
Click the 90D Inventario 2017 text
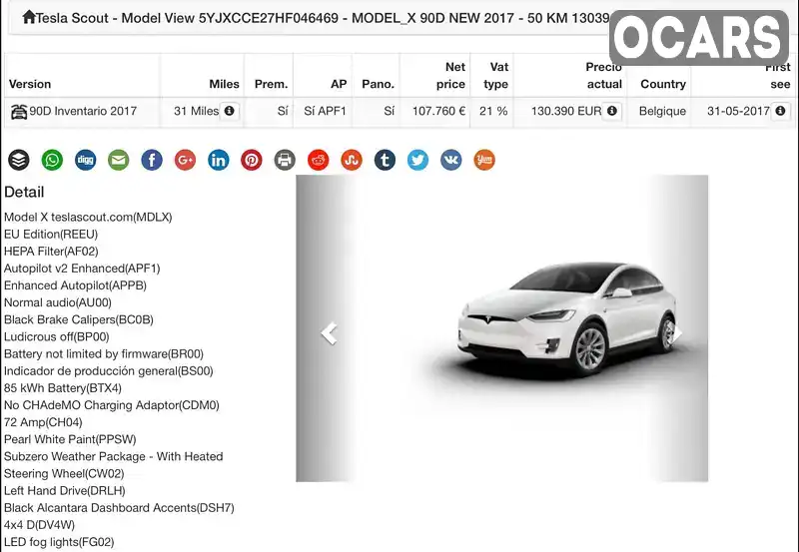point(83,111)
